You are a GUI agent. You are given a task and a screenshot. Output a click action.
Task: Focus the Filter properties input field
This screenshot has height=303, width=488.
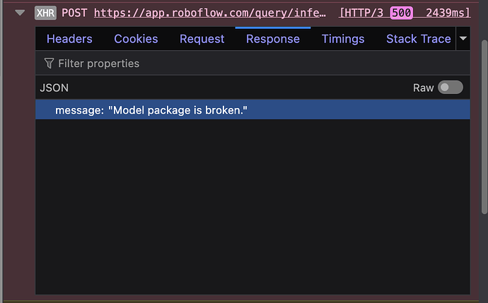(x=252, y=64)
